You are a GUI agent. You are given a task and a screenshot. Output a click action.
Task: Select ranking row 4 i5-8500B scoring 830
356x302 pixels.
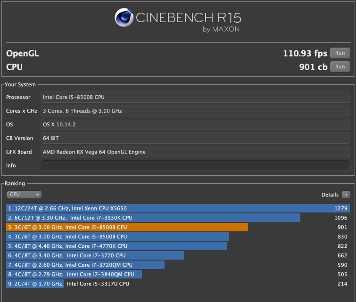(178, 237)
